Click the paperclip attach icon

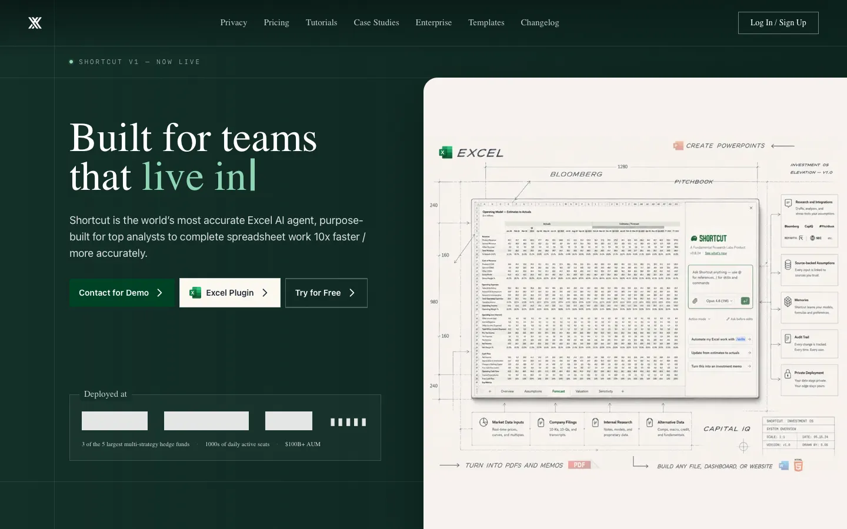[695, 301]
